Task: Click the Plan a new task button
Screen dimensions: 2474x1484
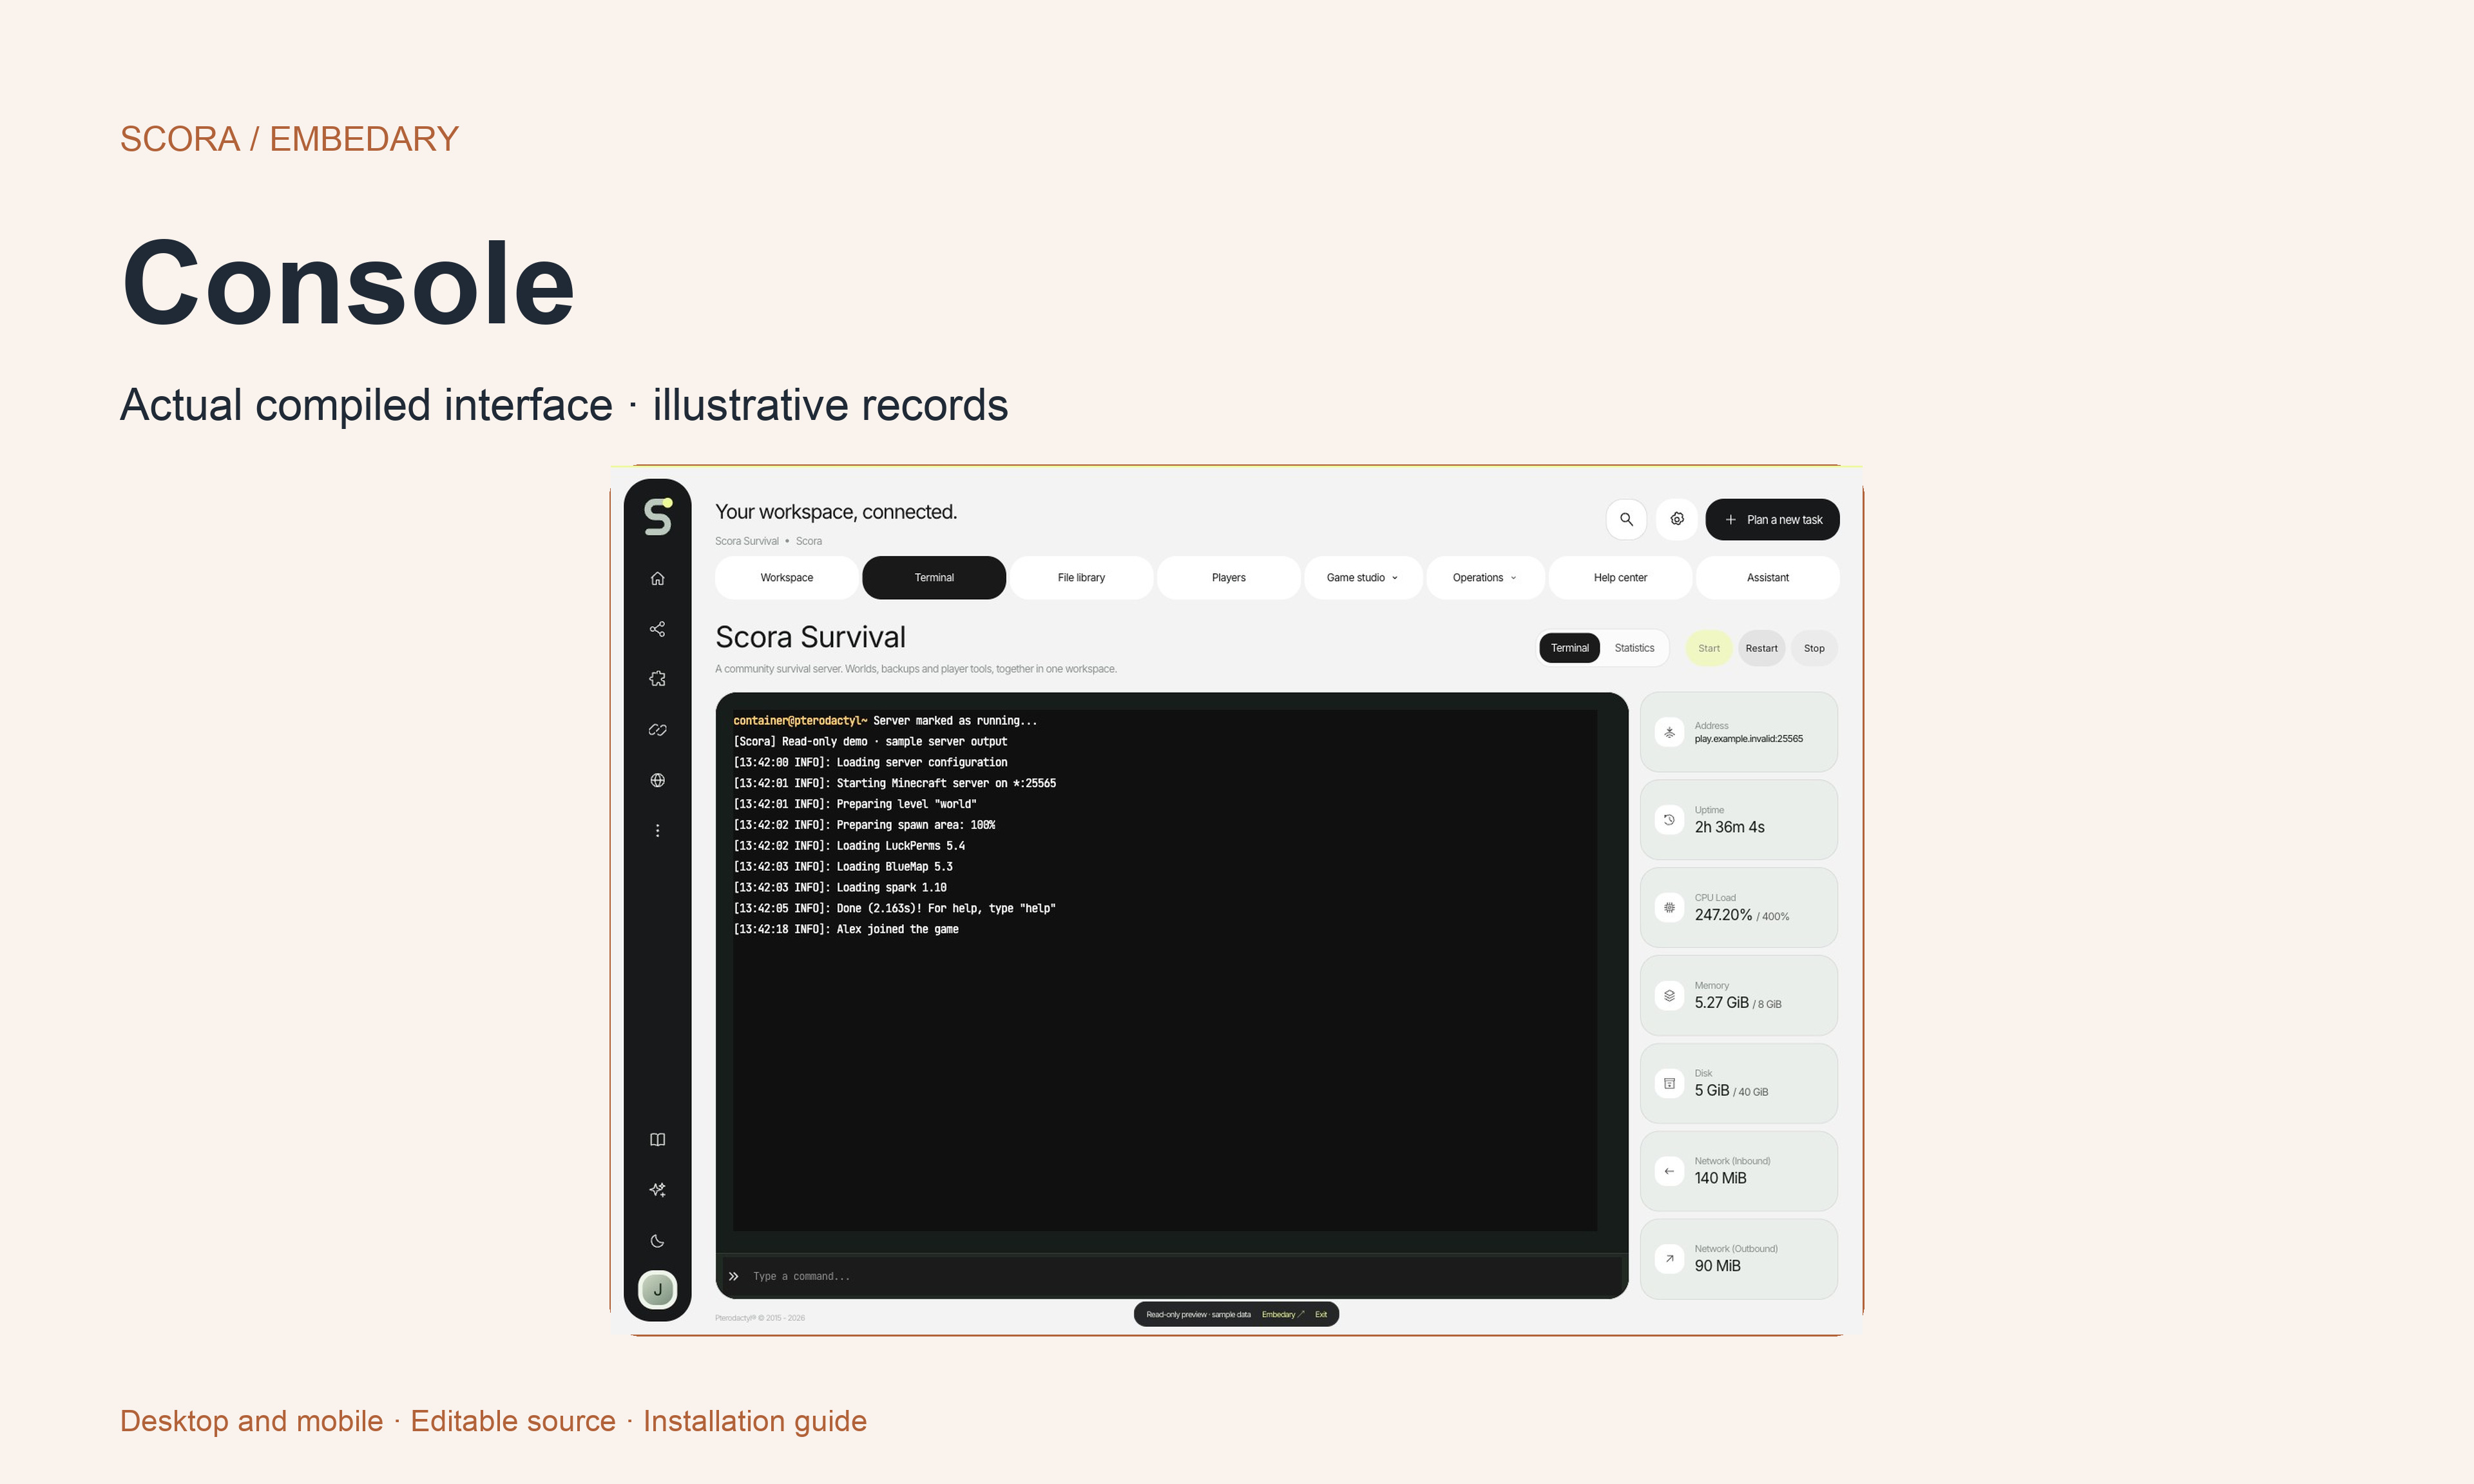Action: coord(1772,519)
